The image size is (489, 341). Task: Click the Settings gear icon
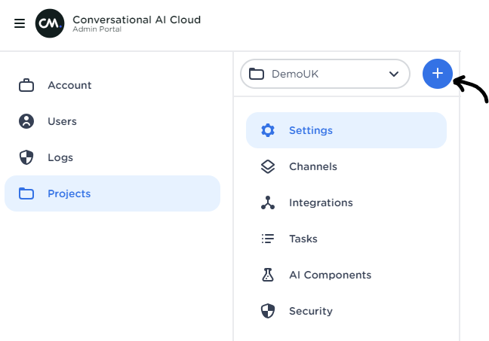click(268, 130)
